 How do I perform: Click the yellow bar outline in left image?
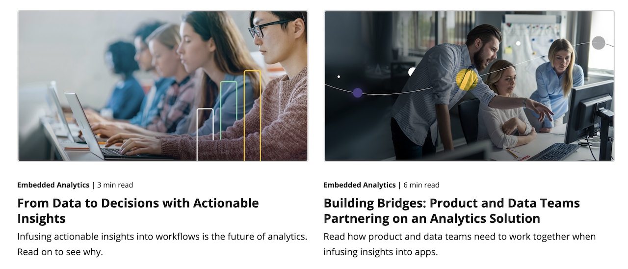pos(252,116)
